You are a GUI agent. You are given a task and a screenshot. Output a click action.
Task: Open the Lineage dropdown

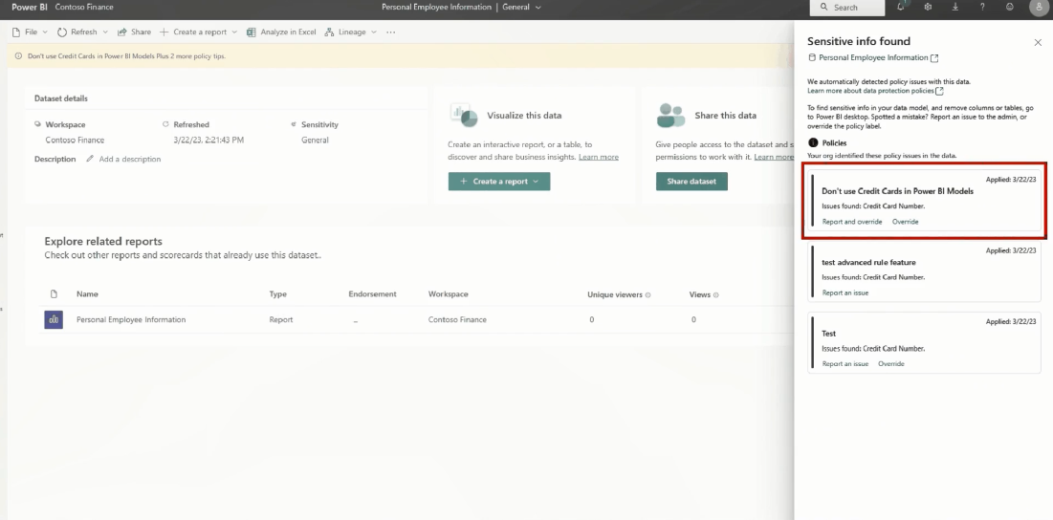click(x=351, y=32)
